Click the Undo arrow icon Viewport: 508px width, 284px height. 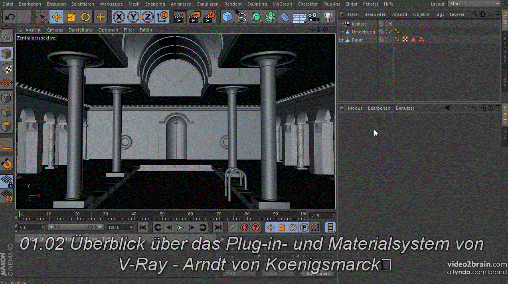tap(10, 17)
